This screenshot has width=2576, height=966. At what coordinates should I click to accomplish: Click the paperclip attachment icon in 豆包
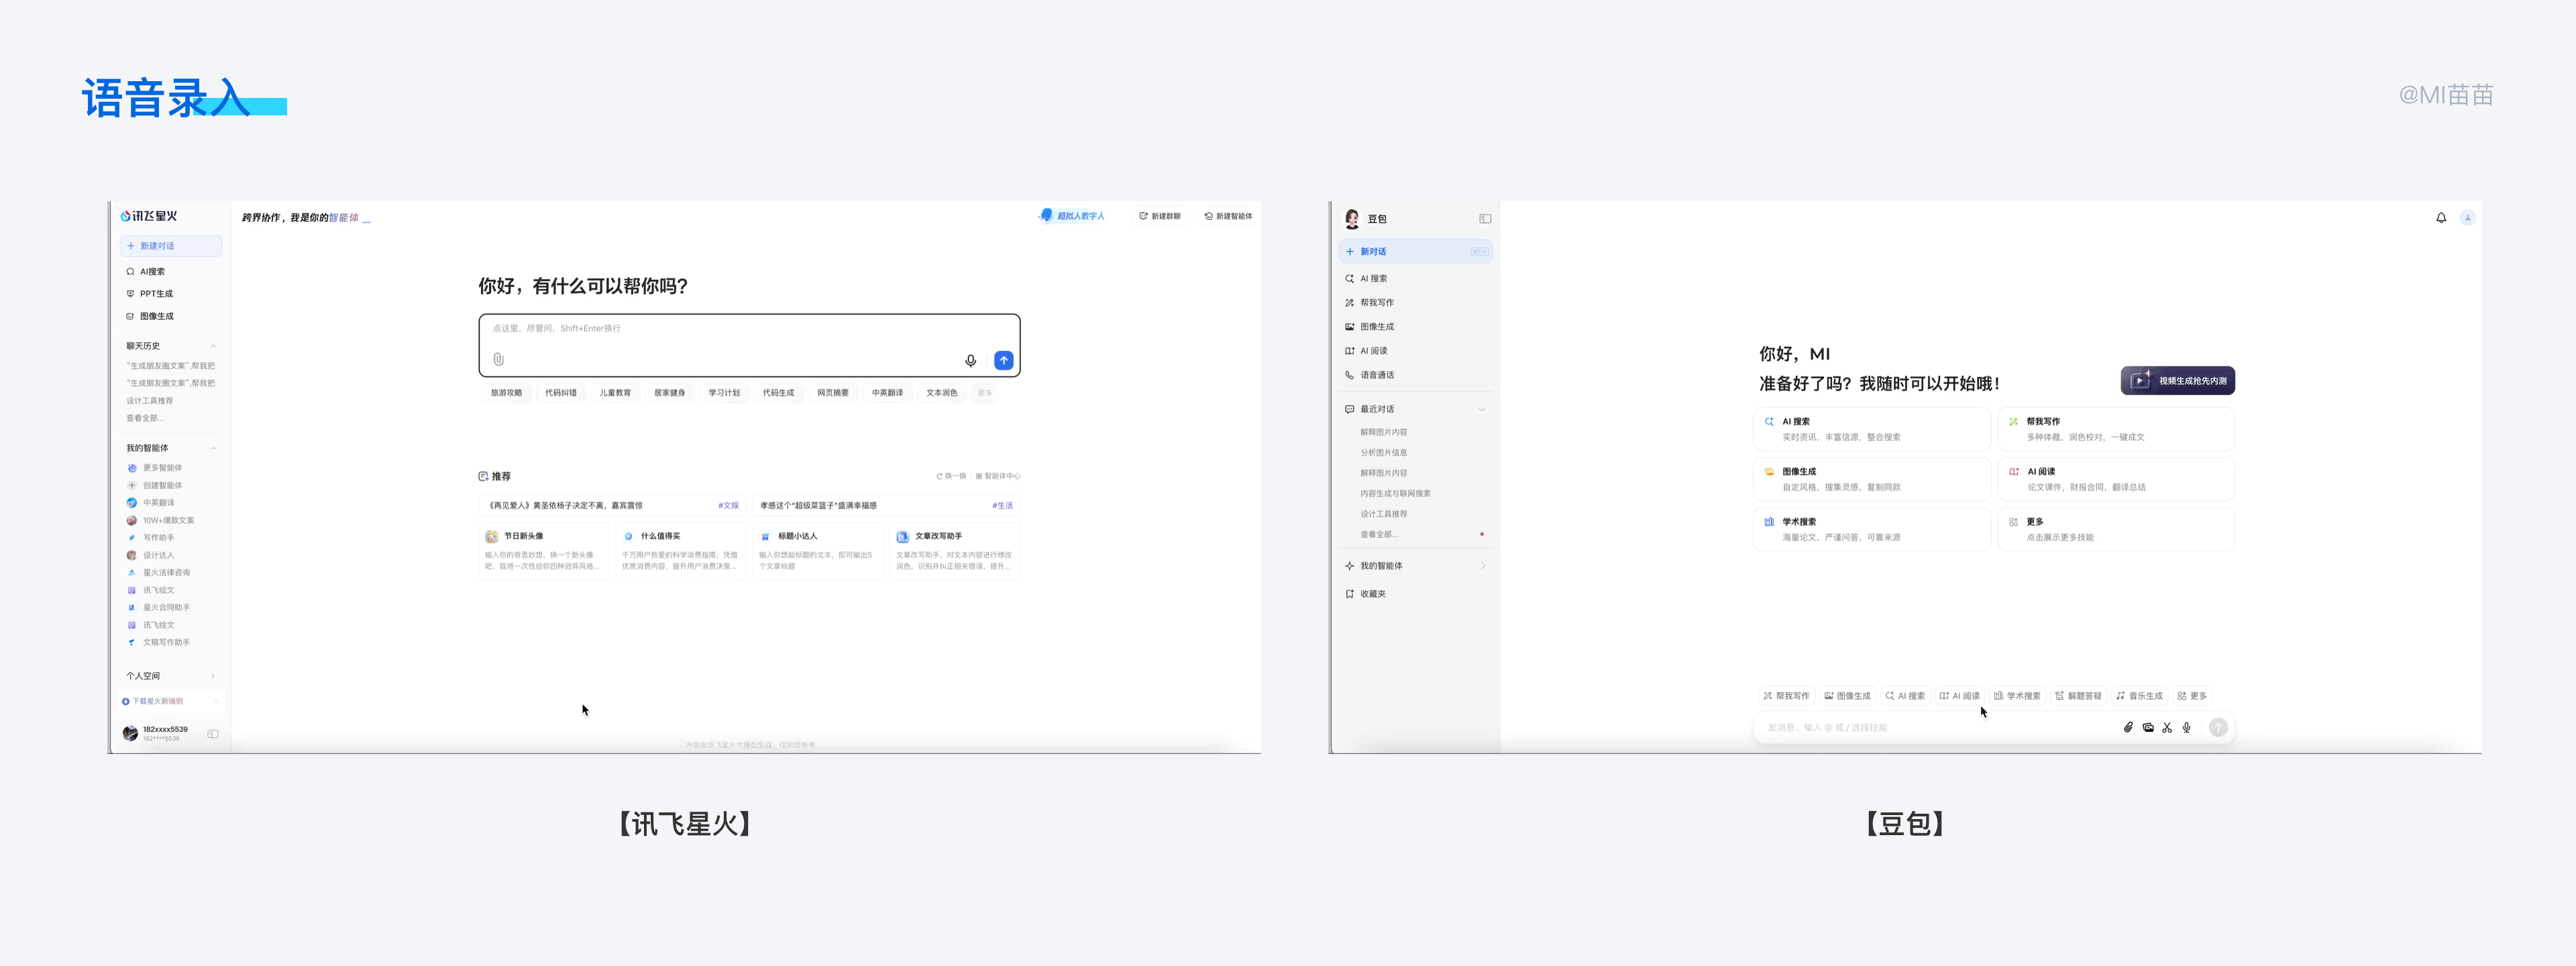[x=2128, y=727]
